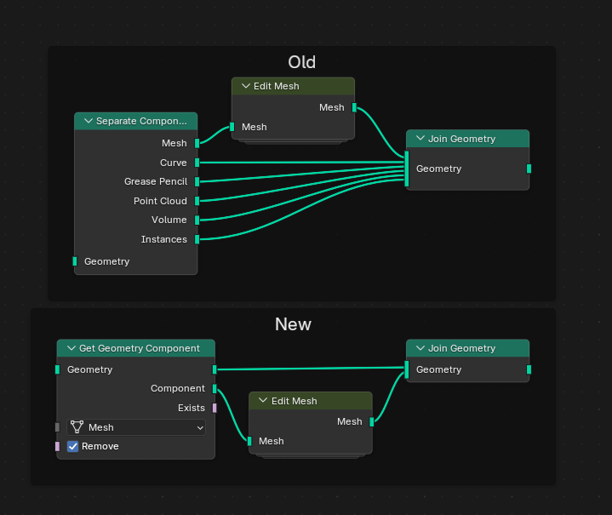Open the Mesh component type dropdown
612x515 pixels.
136,427
